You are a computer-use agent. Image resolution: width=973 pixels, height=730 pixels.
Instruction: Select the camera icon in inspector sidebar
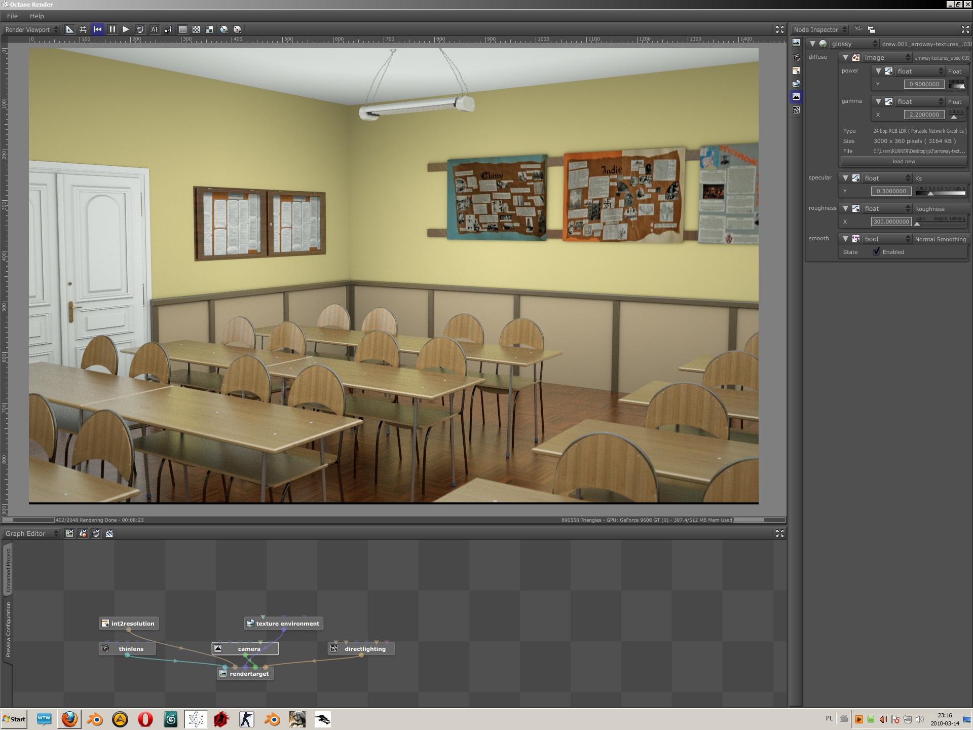pyautogui.click(x=796, y=57)
